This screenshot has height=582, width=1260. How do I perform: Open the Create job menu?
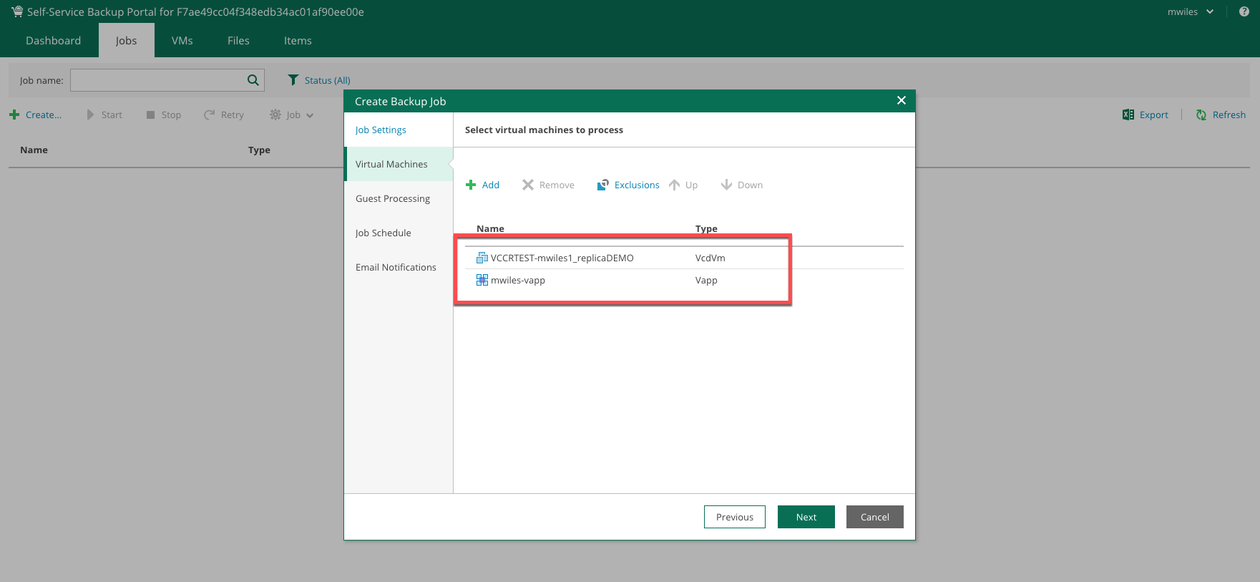(x=35, y=115)
